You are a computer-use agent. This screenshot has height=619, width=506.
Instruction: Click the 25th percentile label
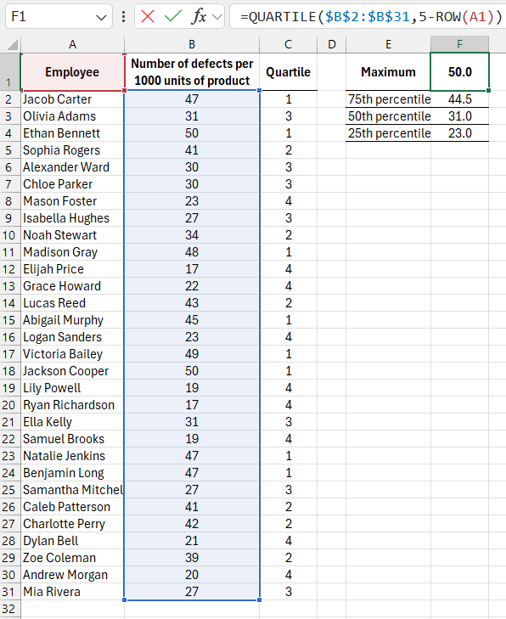coord(388,133)
